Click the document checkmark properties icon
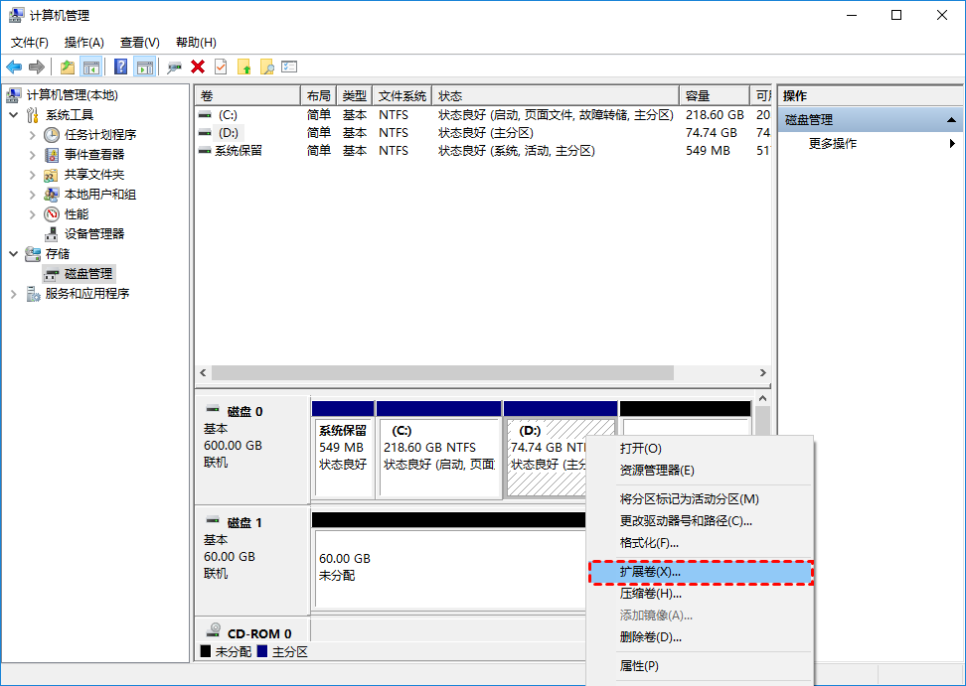 (x=221, y=67)
